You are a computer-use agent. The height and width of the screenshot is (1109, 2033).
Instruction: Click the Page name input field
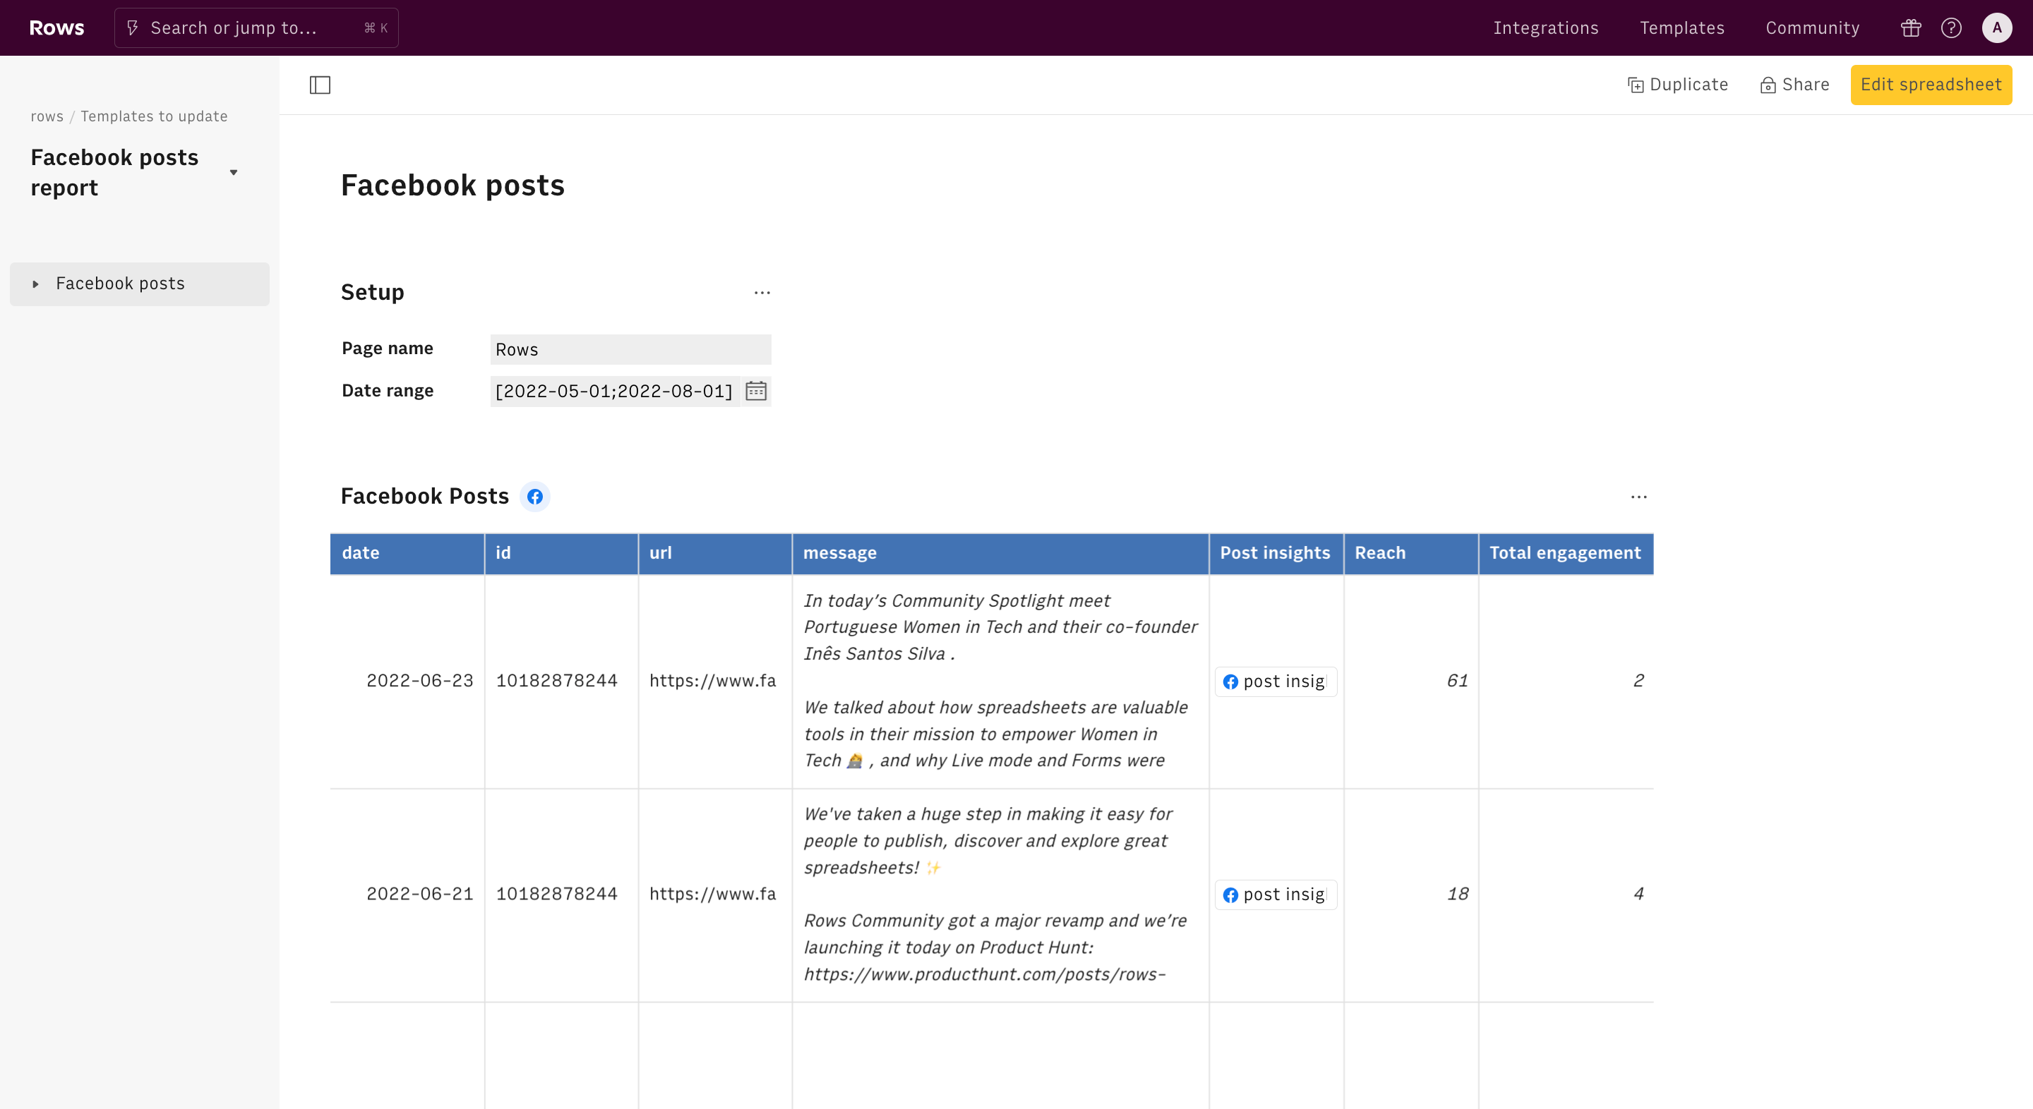(x=630, y=349)
